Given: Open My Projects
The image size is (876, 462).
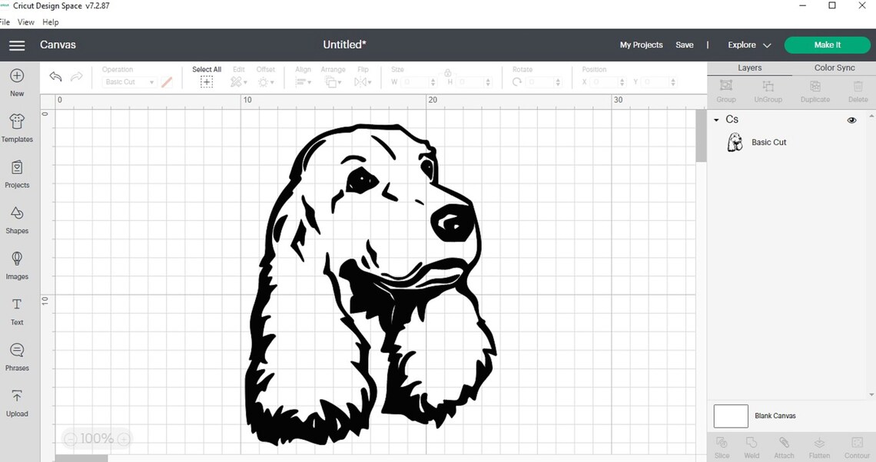Looking at the screenshot, I should (641, 45).
